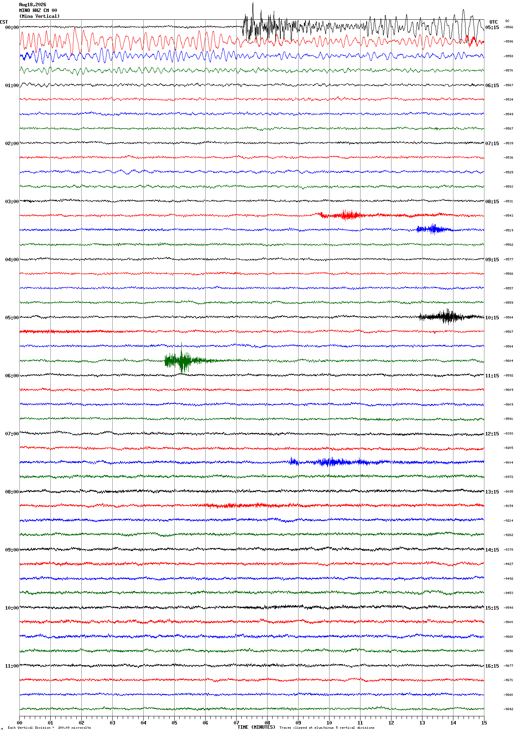Click the UTC time label "12:15"
515x733 pixels.
(x=492, y=434)
